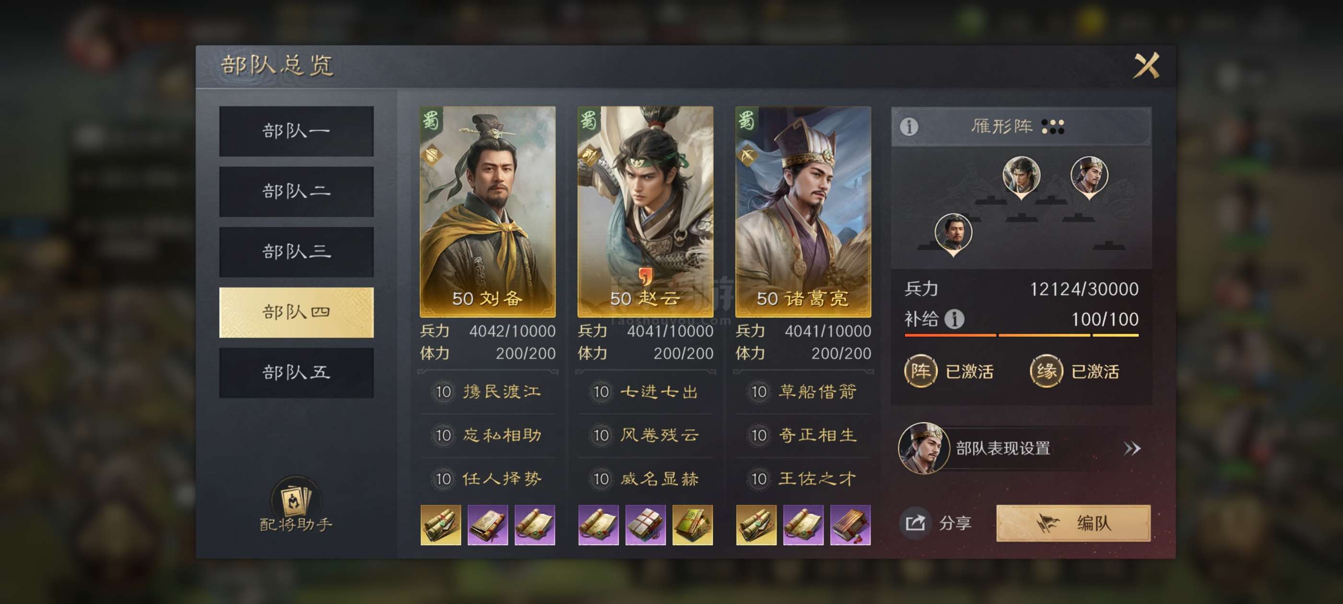Screen dimensions: 1343x604
Task: Toggle the 阵 已激活 formation badge
Action: [949, 372]
